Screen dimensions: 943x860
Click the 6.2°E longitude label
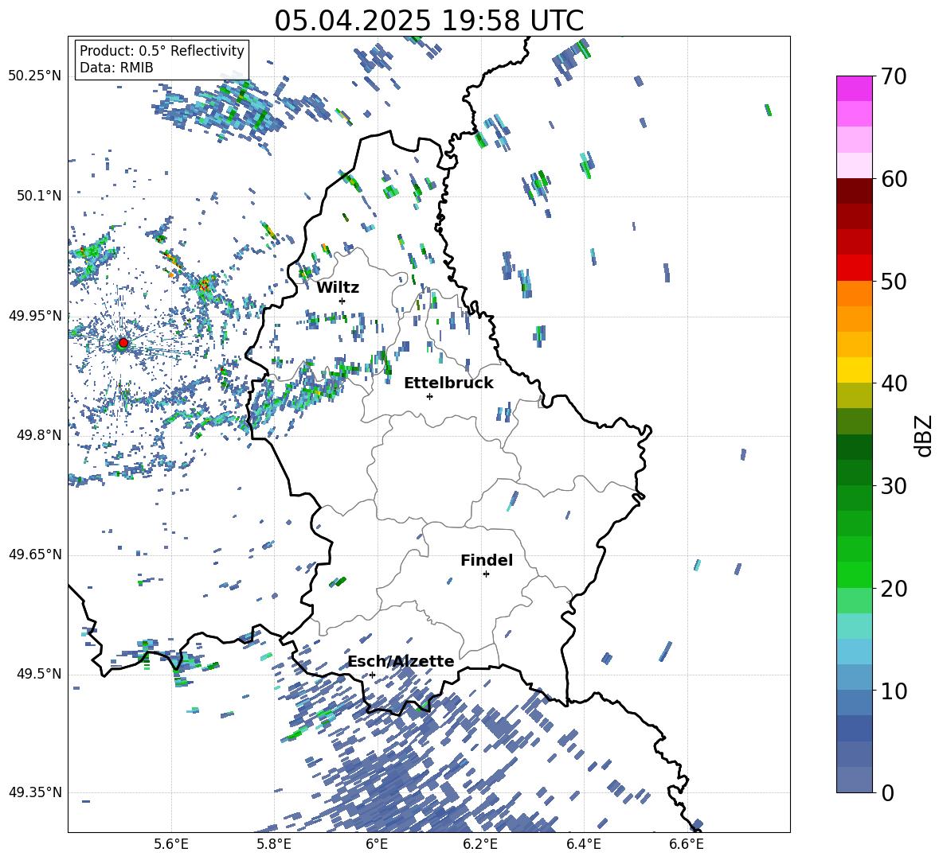pyautogui.click(x=480, y=844)
